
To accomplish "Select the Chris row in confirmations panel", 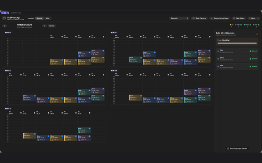I will 237,59.
